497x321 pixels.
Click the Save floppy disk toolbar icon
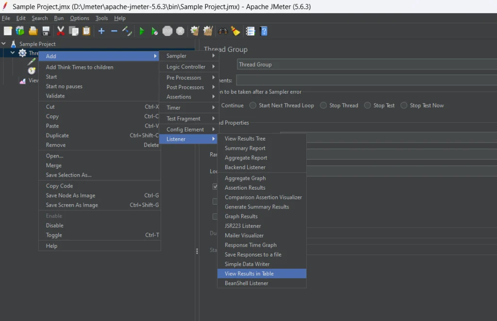46,31
